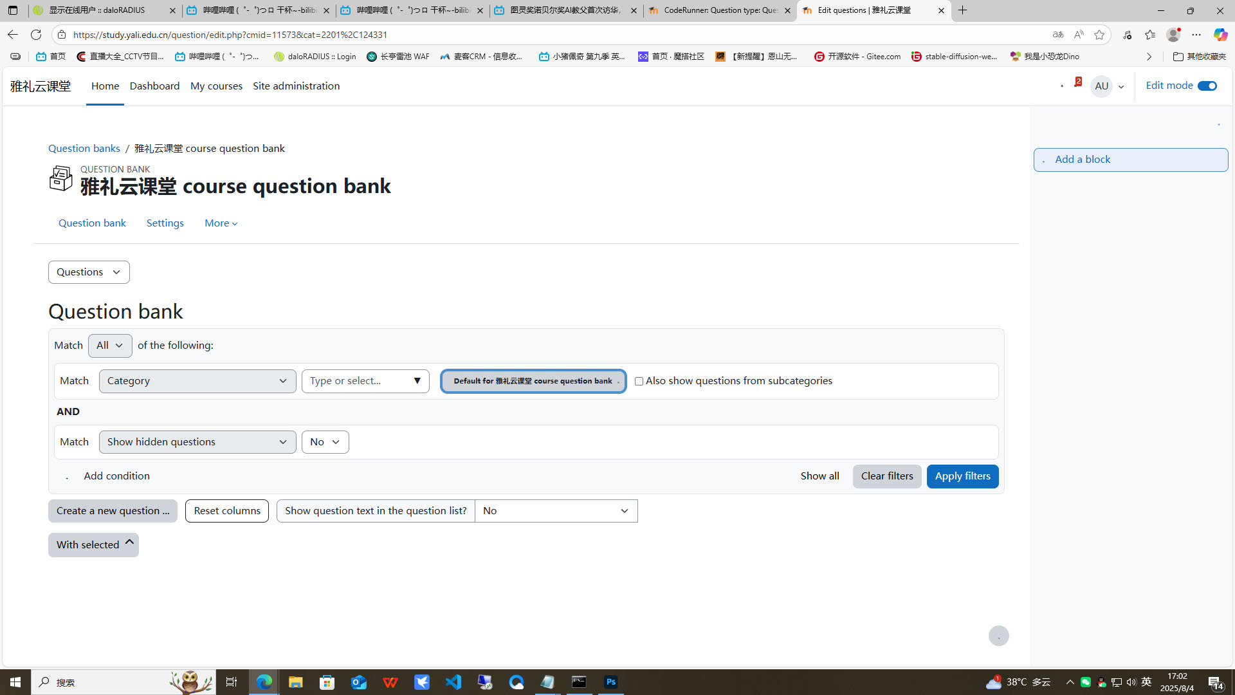
Task: Click the browser refresh icon
Action: click(x=36, y=35)
